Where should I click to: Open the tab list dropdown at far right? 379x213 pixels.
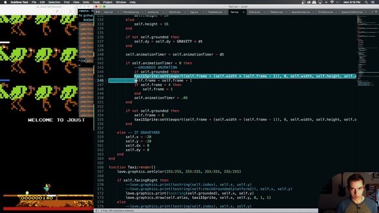376,12
